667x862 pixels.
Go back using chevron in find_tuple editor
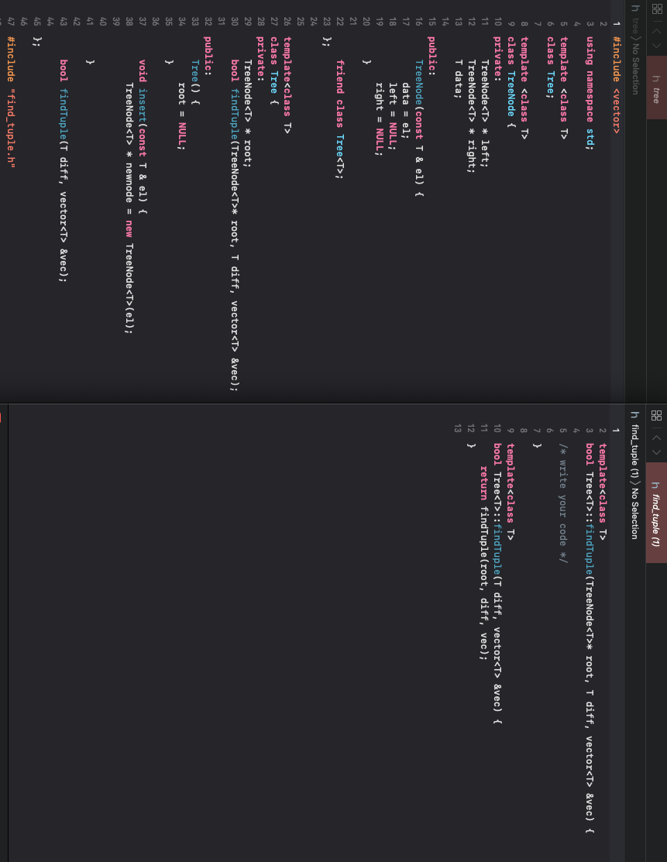pos(657,438)
